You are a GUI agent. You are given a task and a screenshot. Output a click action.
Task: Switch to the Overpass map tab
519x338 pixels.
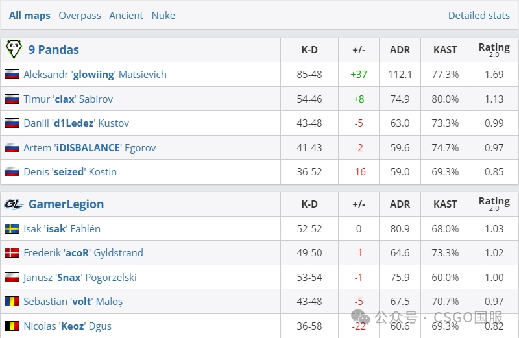click(80, 16)
